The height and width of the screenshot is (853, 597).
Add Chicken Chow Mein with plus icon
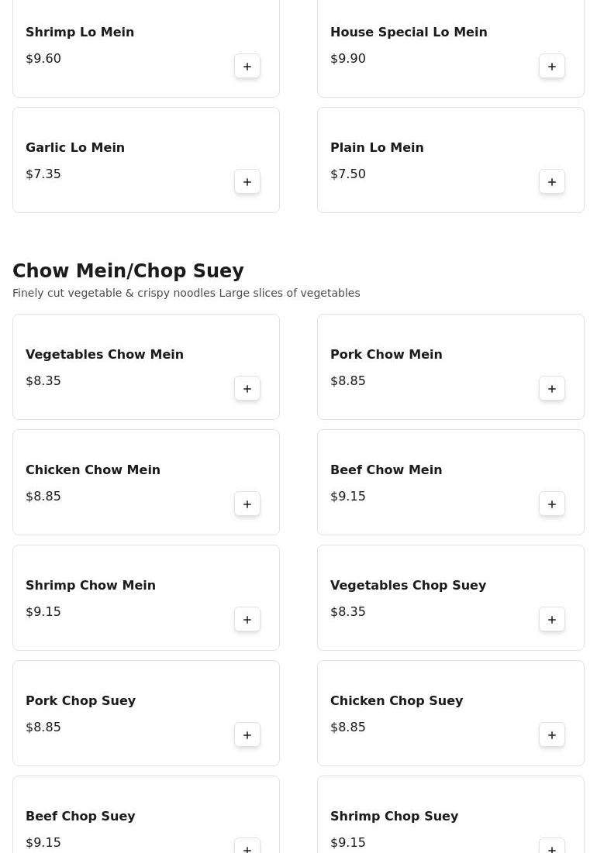(247, 504)
